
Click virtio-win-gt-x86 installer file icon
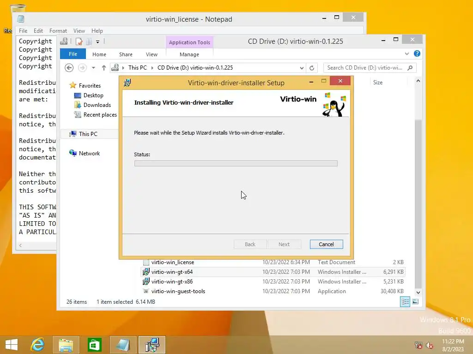[146, 282]
